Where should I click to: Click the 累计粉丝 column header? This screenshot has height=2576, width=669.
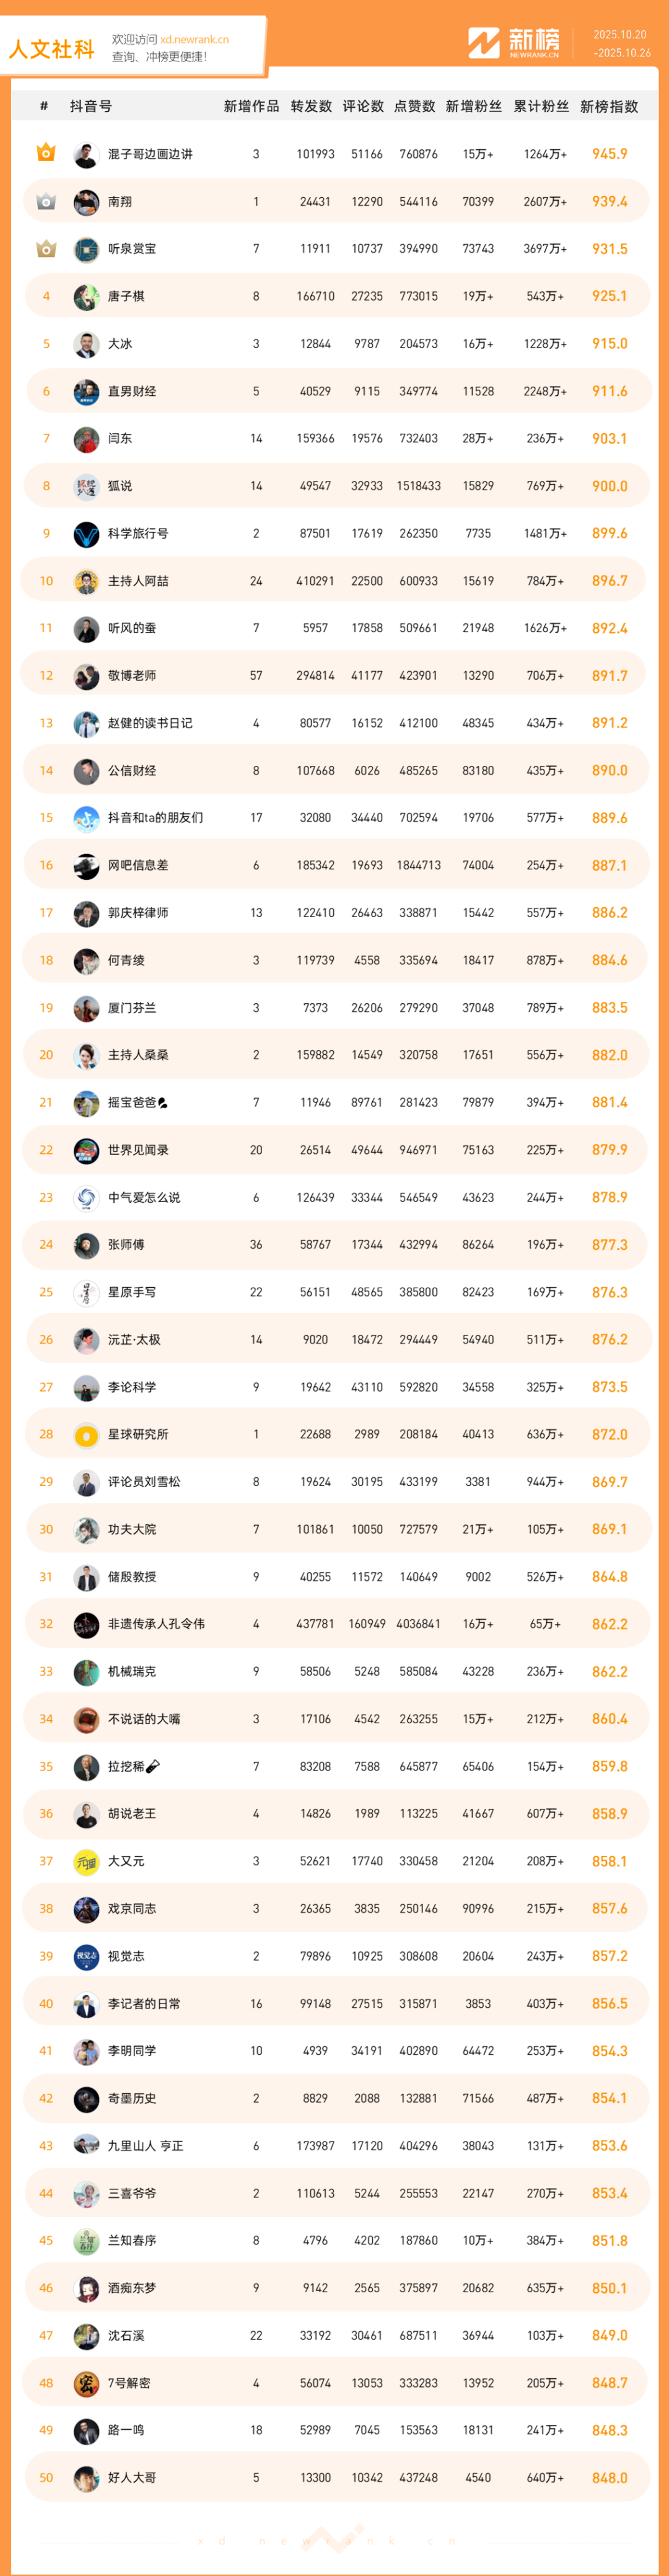541,106
